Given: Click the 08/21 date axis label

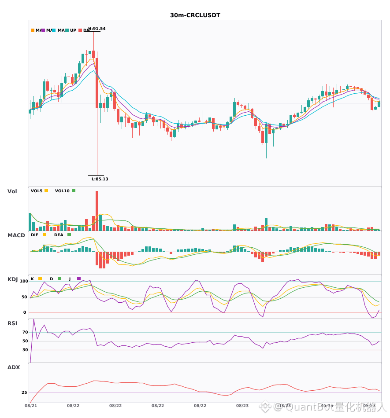Looking at the screenshot, I should point(31,406).
